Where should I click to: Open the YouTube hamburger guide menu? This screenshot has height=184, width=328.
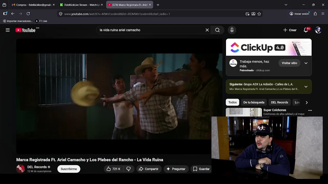pos(8,30)
